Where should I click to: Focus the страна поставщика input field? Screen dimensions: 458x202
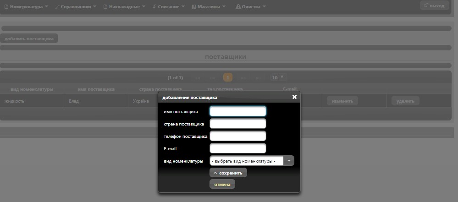click(238, 124)
